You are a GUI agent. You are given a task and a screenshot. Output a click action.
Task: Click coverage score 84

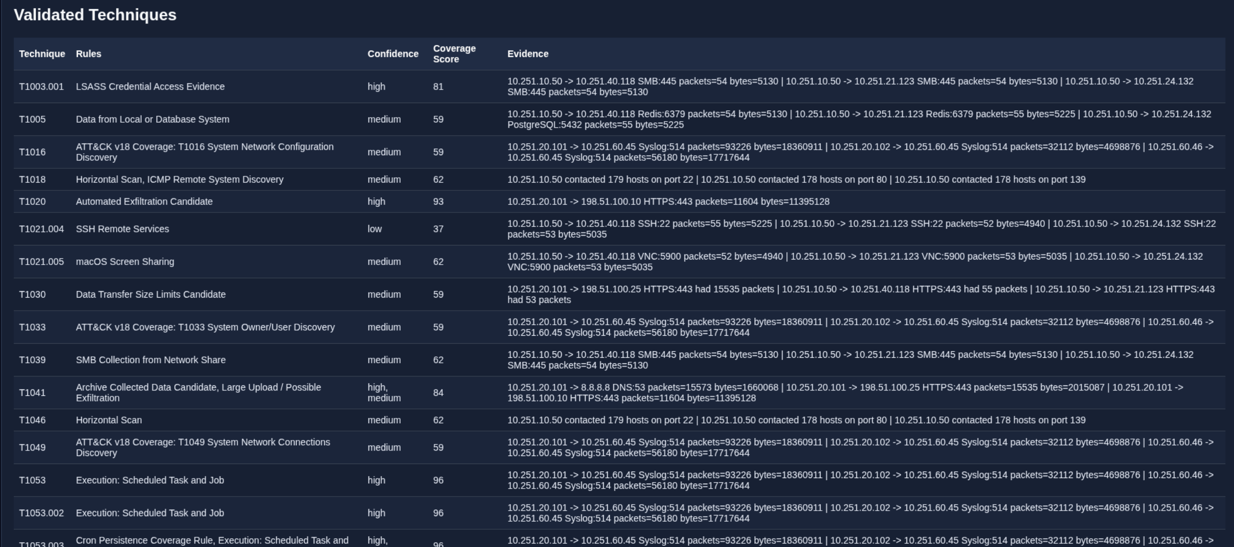[x=438, y=393]
